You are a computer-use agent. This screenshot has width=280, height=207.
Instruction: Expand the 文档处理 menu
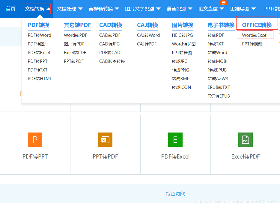(70, 9)
